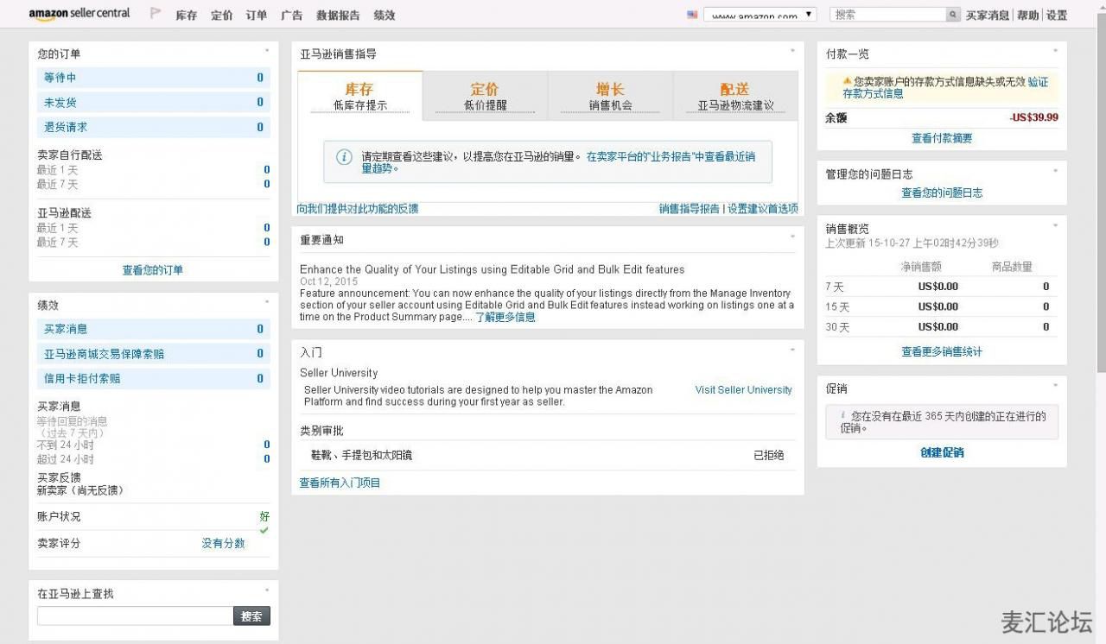The image size is (1106, 644).
Task: Switch to the 增长 销售机会 tab
Action: 610,96
